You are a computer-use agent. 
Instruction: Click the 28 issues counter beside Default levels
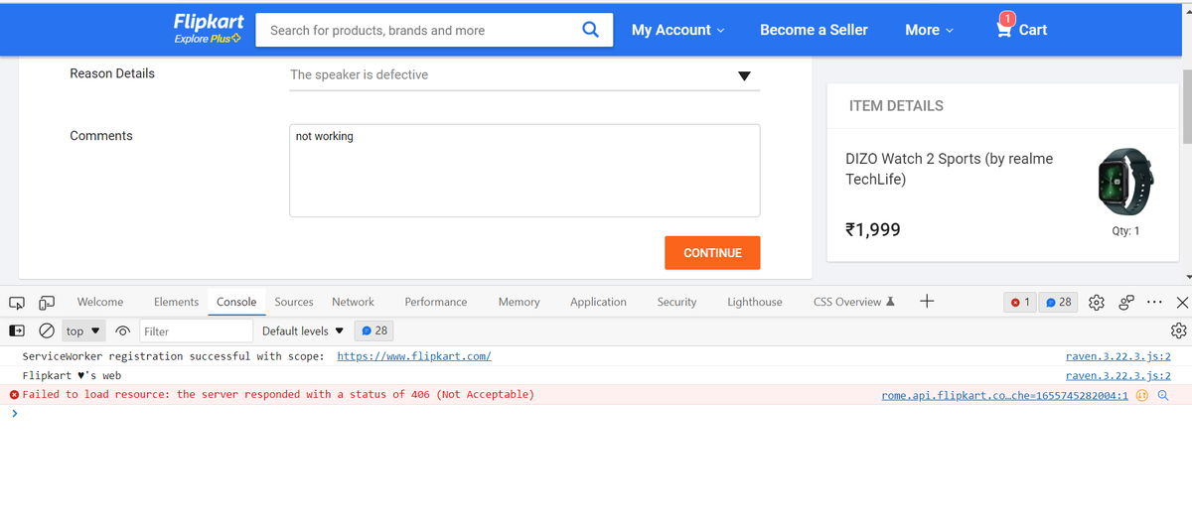click(373, 330)
